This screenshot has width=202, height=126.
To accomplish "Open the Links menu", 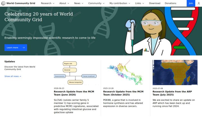I will (x=140, y=3).
